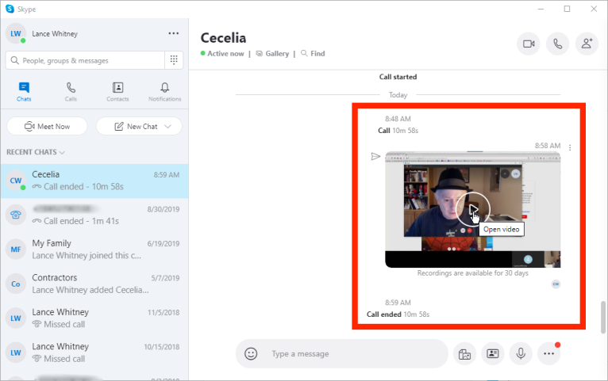
Task: Open the Lance Whitney chat from 10/15/2018
Action: (94, 352)
